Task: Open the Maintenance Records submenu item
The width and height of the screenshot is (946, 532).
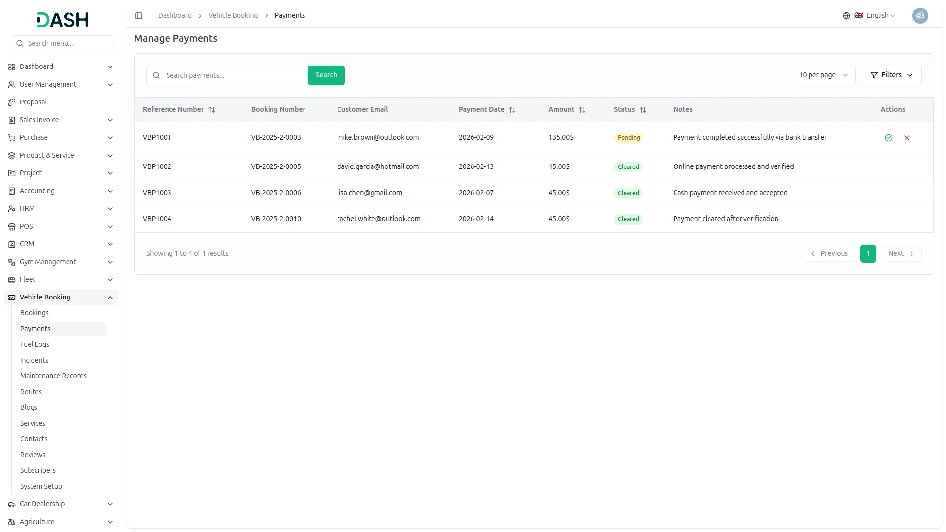Action: [x=53, y=376]
